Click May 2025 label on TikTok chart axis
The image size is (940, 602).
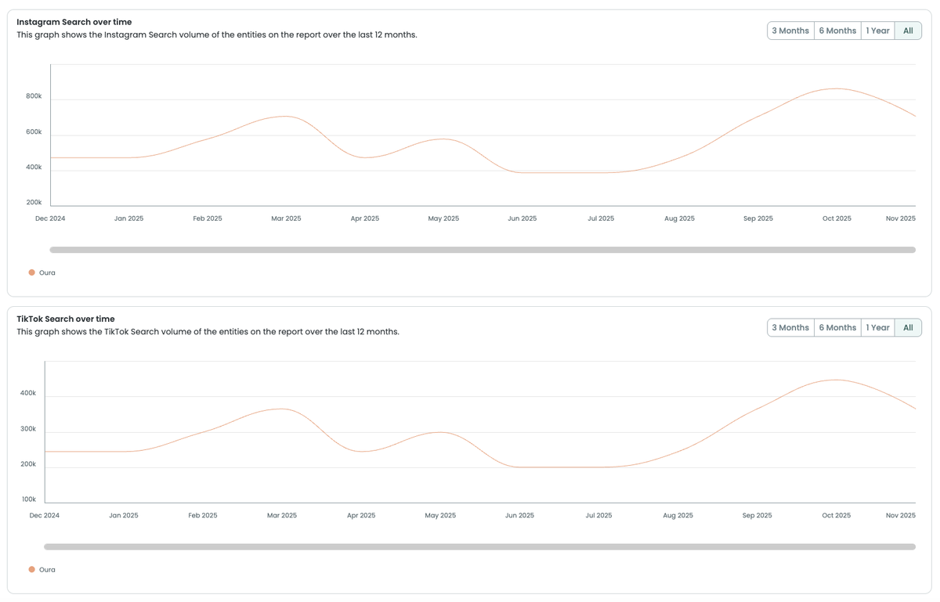click(x=440, y=515)
